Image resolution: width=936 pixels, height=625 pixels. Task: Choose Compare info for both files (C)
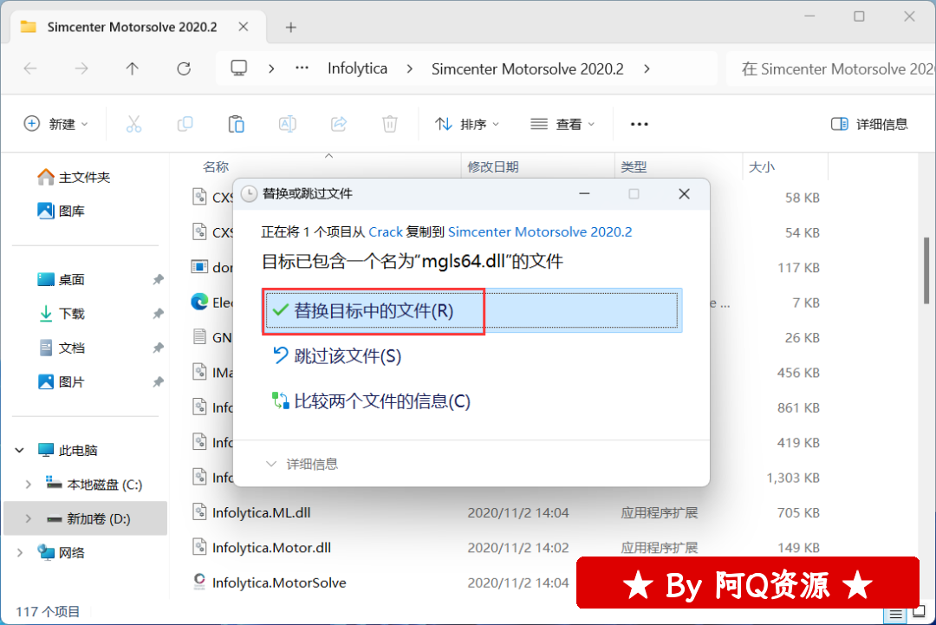click(x=371, y=401)
